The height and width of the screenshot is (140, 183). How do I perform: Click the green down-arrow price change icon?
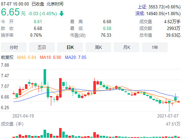pyautogui.click(x=62, y=14)
